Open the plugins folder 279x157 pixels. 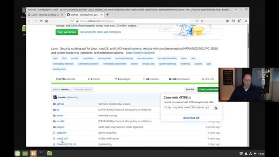60,127
